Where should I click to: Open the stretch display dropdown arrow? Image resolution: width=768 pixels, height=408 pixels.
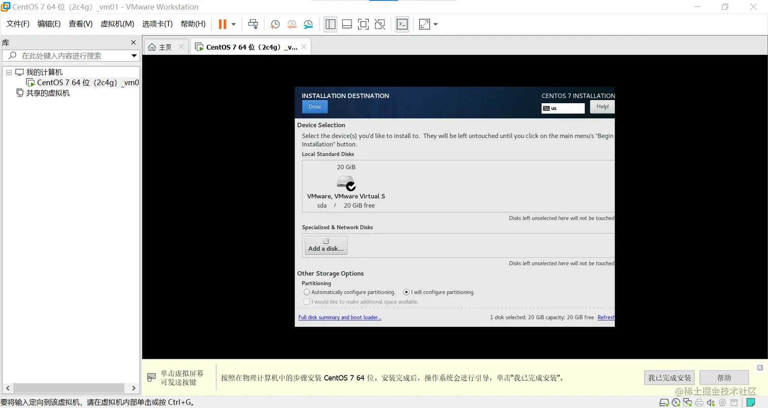tap(435, 24)
